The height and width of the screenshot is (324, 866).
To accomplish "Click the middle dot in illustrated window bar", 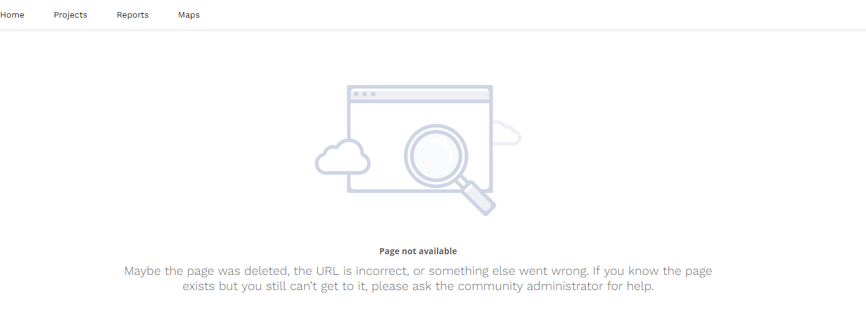I will coord(365,94).
